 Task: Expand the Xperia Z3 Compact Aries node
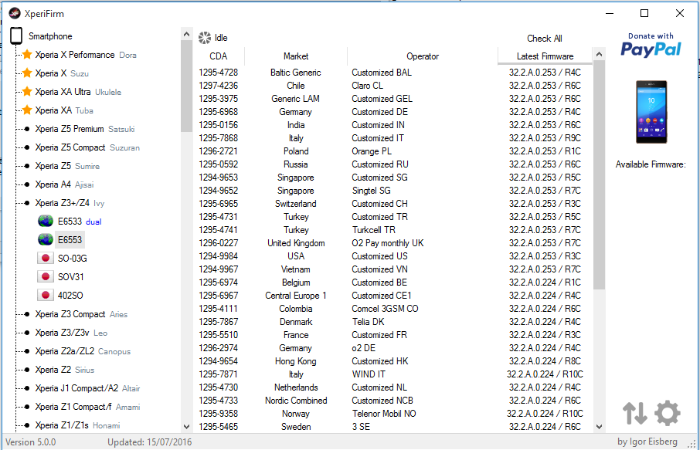[27, 314]
